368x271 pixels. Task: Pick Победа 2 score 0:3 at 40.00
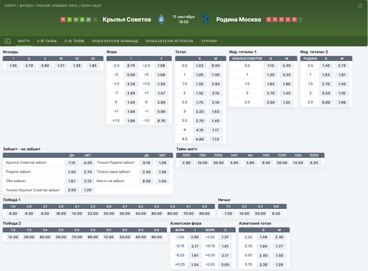pyautogui.click(x=141, y=237)
